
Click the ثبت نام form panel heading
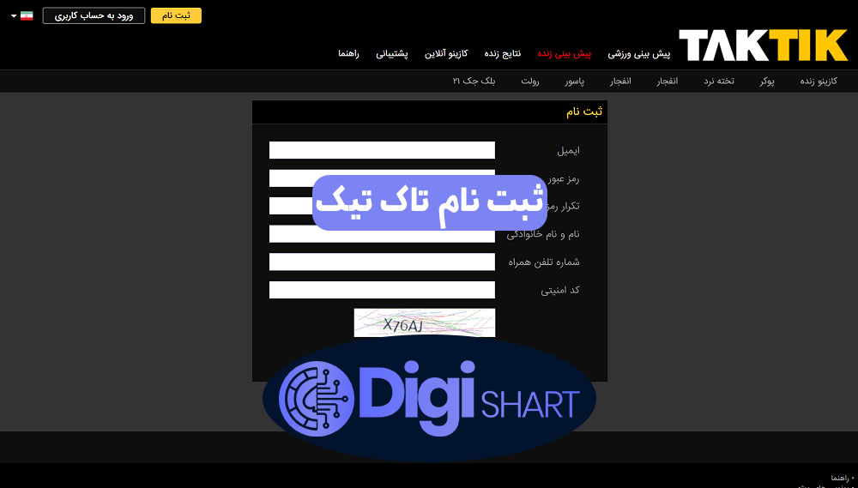(583, 112)
